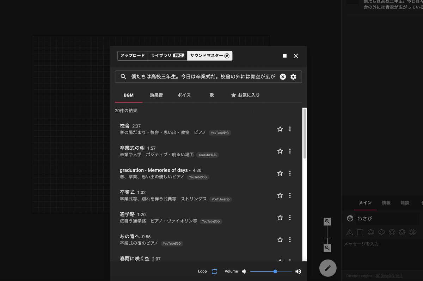Enable Loop playback
The width and height of the screenshot is (423, 281).
(214, 271)
